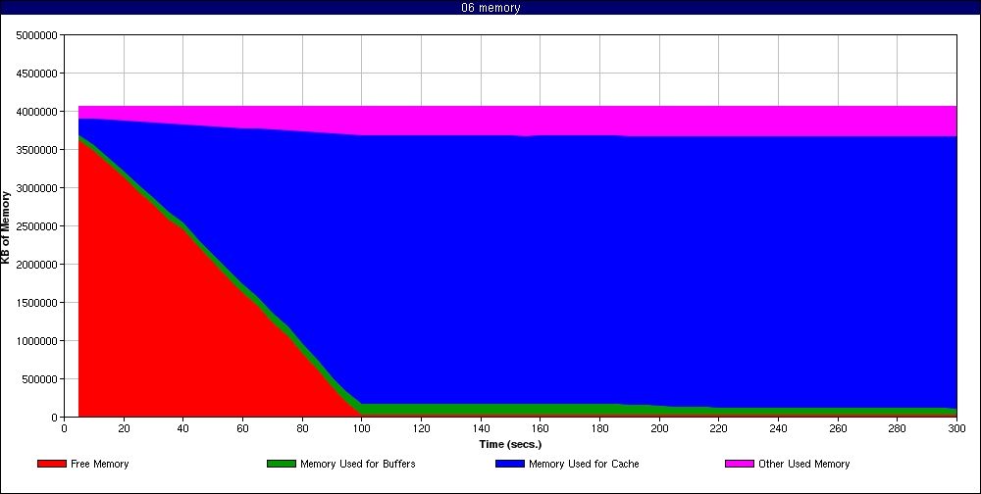Click the 280 tick on the time axis

pyautogui.click(x=898, y=428)
